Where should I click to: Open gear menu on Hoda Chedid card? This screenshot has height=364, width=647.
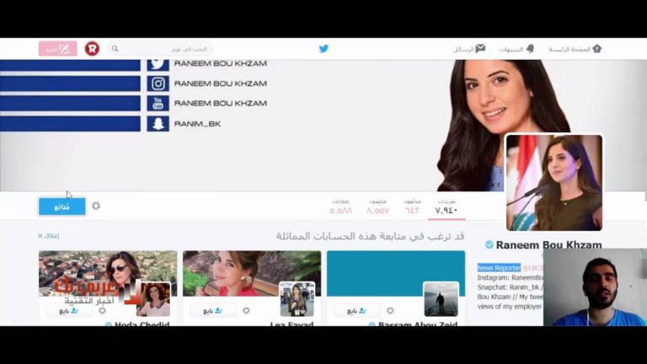tap(102, 310)
